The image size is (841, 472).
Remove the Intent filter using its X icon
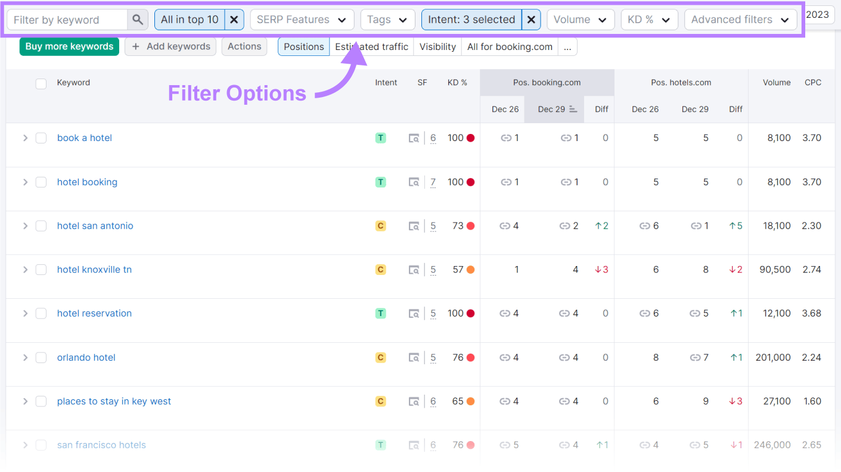pyautogui.click(x=530, y=19)
